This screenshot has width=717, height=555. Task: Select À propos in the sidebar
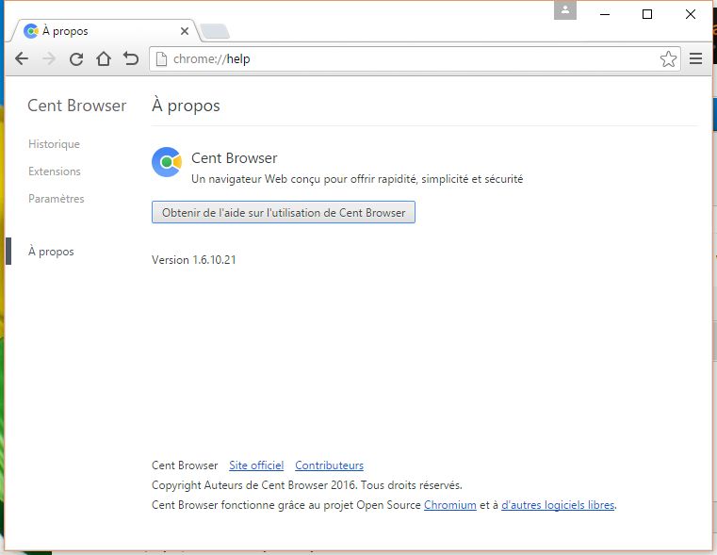point(51,252)
